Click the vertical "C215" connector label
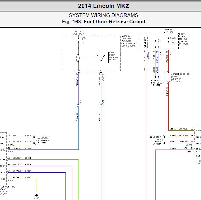The height and width of the screenshot is (200, 201). point(103,102)
